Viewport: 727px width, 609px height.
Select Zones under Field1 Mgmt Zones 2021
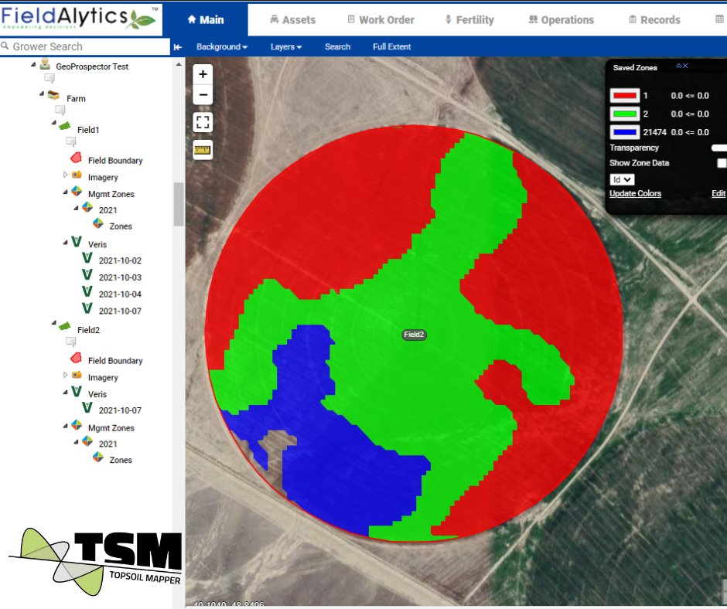(121, 226)
